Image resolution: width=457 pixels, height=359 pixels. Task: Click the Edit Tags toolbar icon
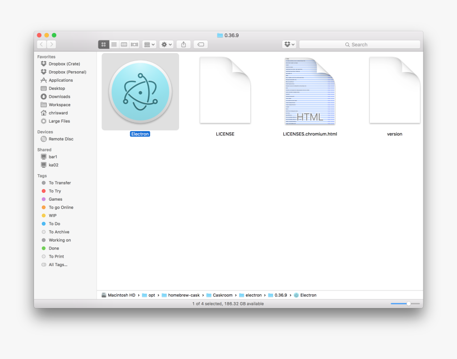(201, 44)
